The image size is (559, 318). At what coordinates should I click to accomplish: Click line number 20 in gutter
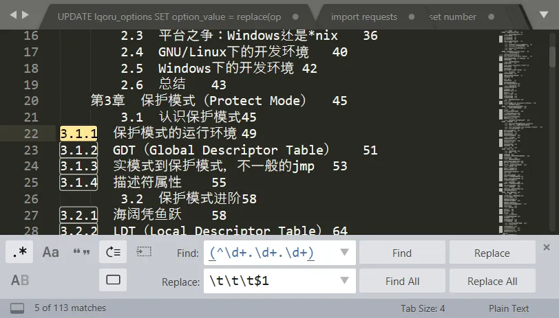[x=31, y=101]
